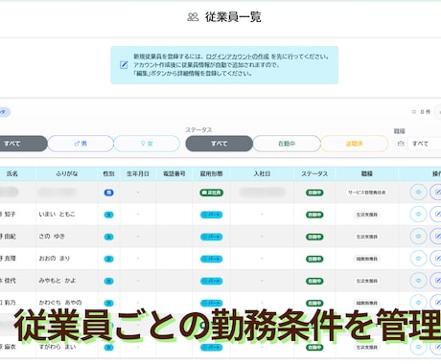
Task: Click the 電話番号 column header
Action: coord(174,173)
